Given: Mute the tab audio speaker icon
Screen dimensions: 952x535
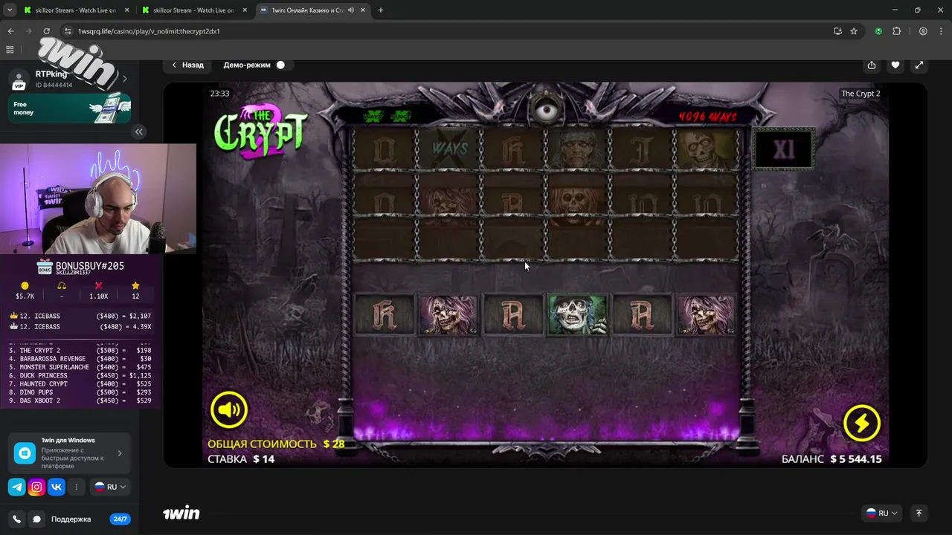Looking at the screenshot, I should (x=350, y=10).
